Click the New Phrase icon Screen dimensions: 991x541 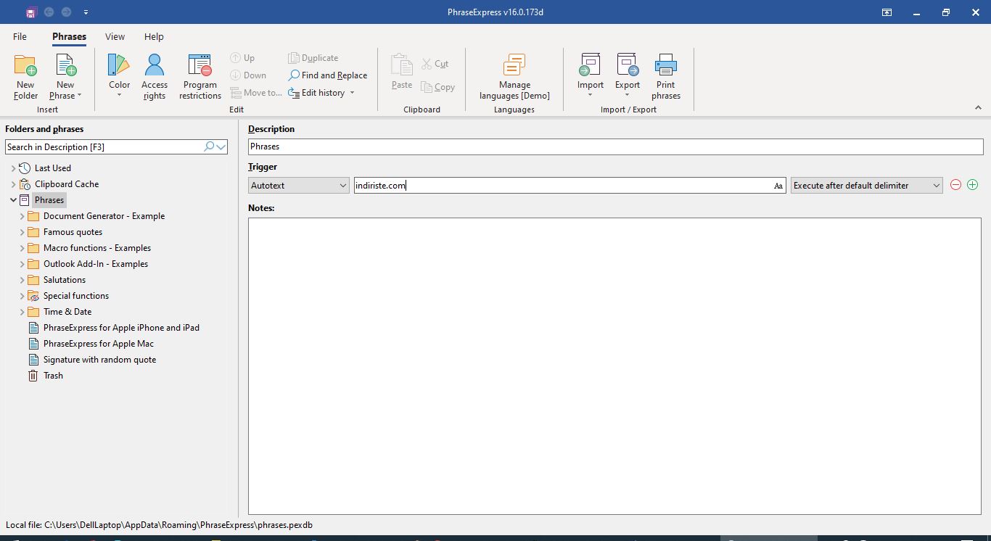[x=65, y=67]
